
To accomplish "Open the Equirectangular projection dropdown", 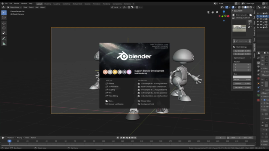I will click(242, 58).
